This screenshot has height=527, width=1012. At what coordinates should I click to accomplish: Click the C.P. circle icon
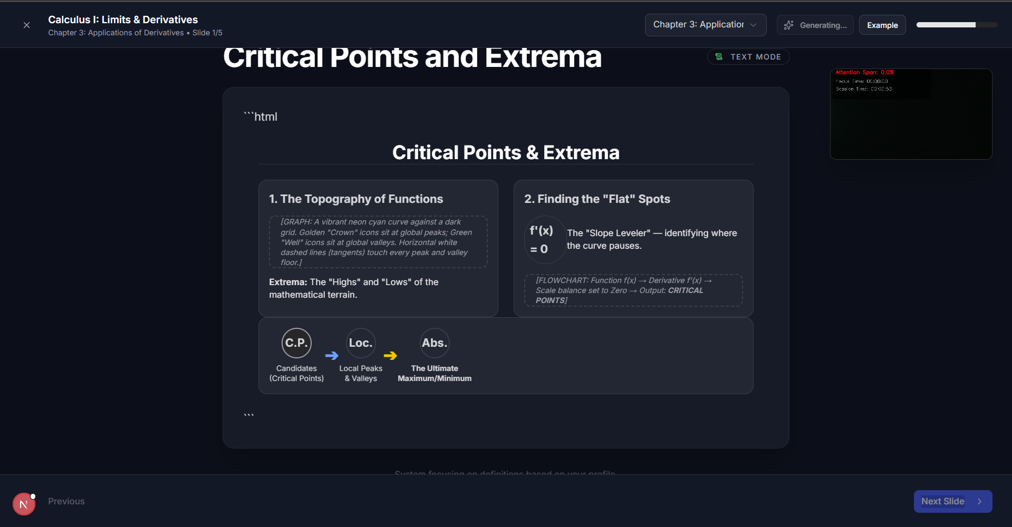coord(296,343)
